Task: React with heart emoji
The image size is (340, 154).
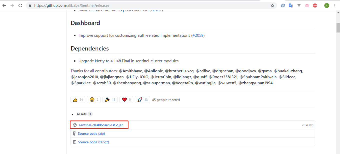Action: point(126,99)
